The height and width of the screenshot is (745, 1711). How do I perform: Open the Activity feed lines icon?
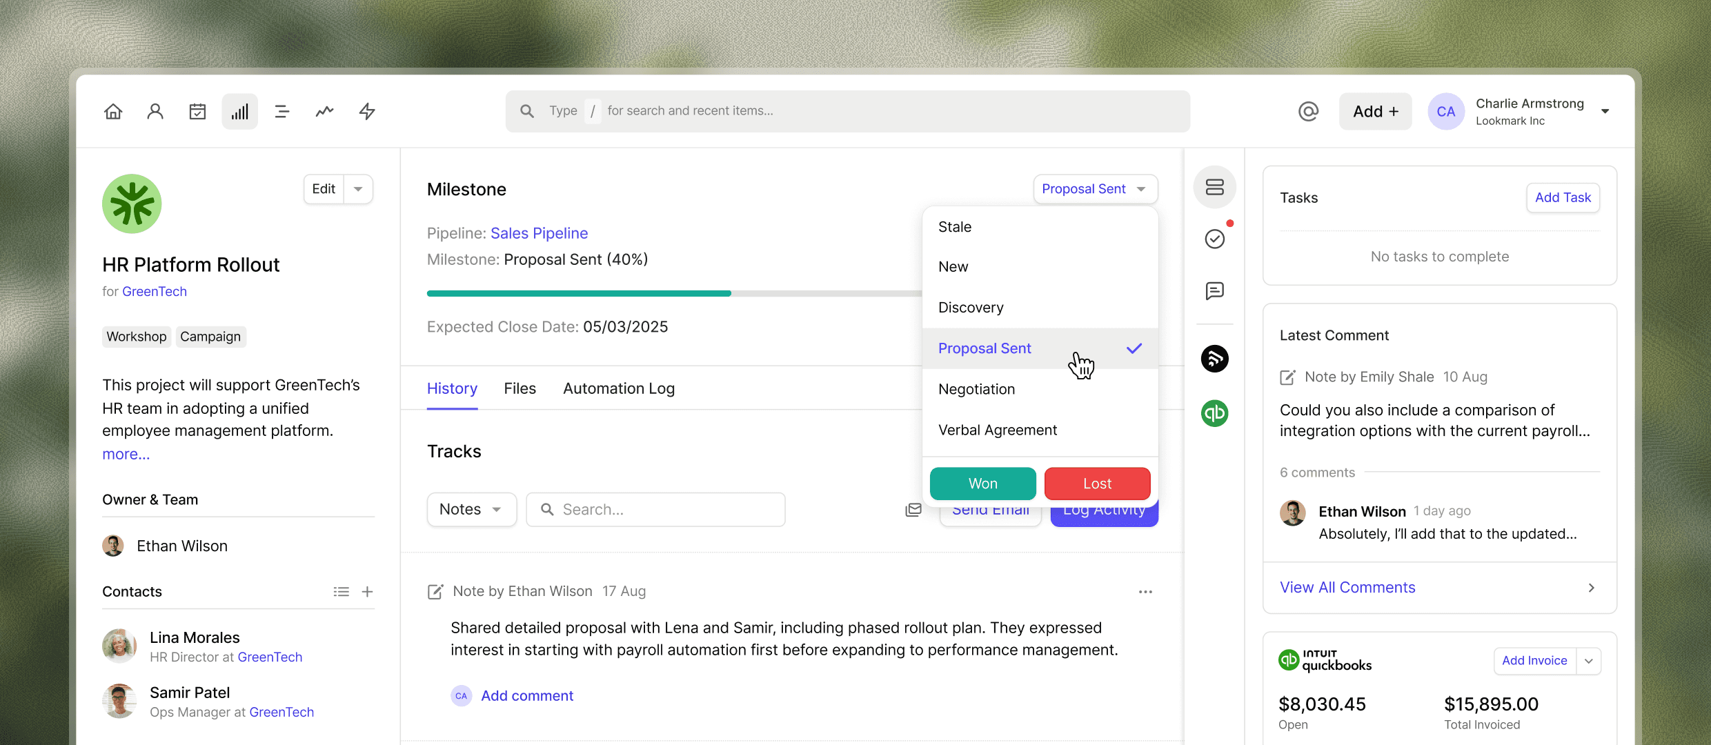pyautogui.click(x=281, y=111)
